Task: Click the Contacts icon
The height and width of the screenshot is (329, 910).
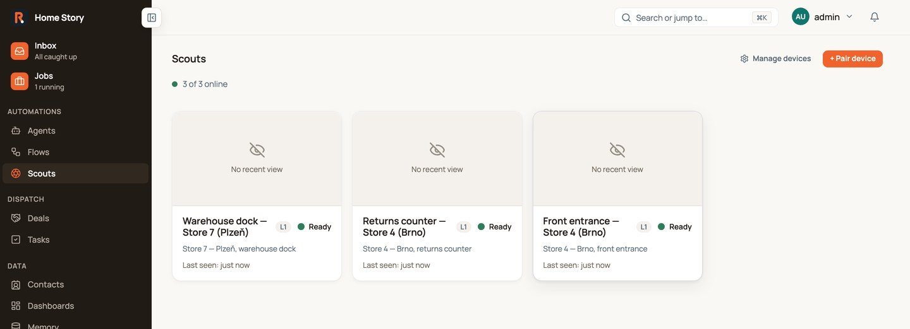Action: click(x=16, y=284)
